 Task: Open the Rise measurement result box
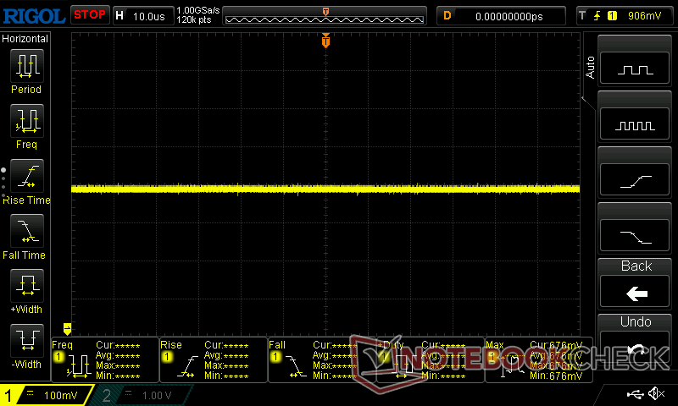(x=214, y=359)
